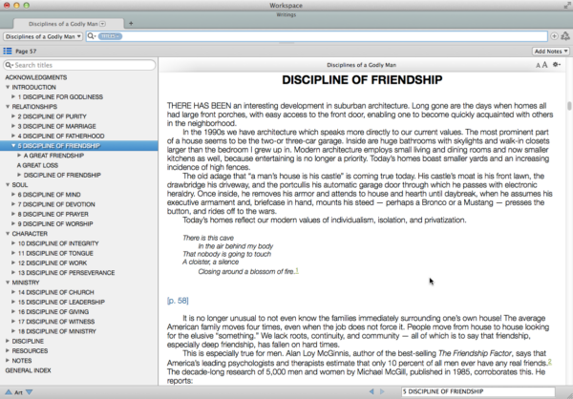Expand 2 DISCIPLINE OF PURITY chapter
The height and width of the screenshot is (399, 573).
(x=13, y=116)
